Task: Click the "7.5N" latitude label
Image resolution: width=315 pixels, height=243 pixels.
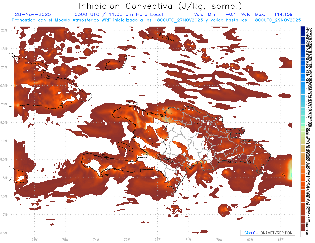Action: (x=4, y=196)
